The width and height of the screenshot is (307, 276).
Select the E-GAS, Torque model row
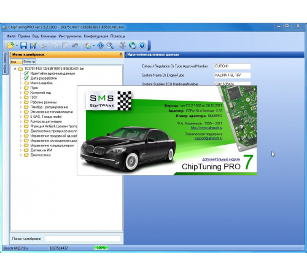point(46,117)
